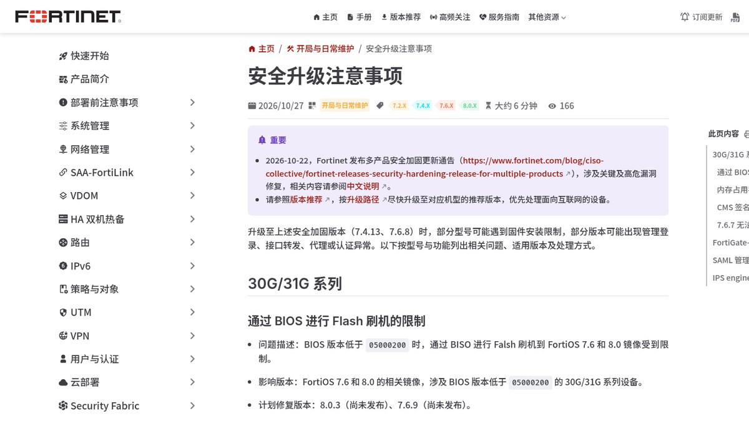
Task: Select 版本推荐 in the top navigation bar
Action: [x=401, y=17]
